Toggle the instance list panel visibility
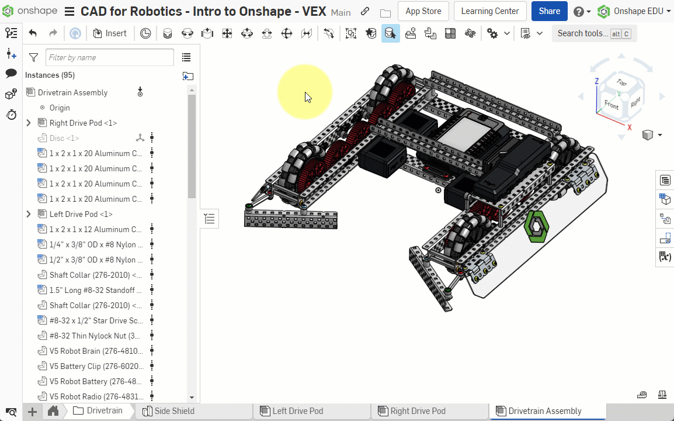The image size is (674, 421). tap(210, 219)
